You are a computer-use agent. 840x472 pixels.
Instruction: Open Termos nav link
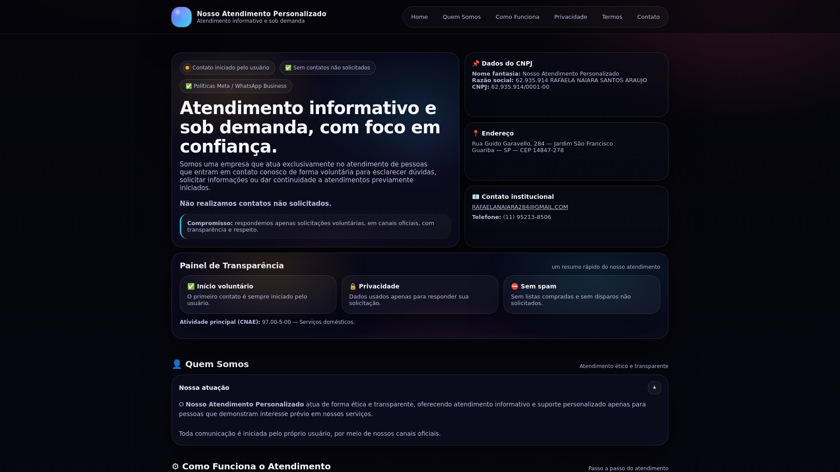pos(612,17)
